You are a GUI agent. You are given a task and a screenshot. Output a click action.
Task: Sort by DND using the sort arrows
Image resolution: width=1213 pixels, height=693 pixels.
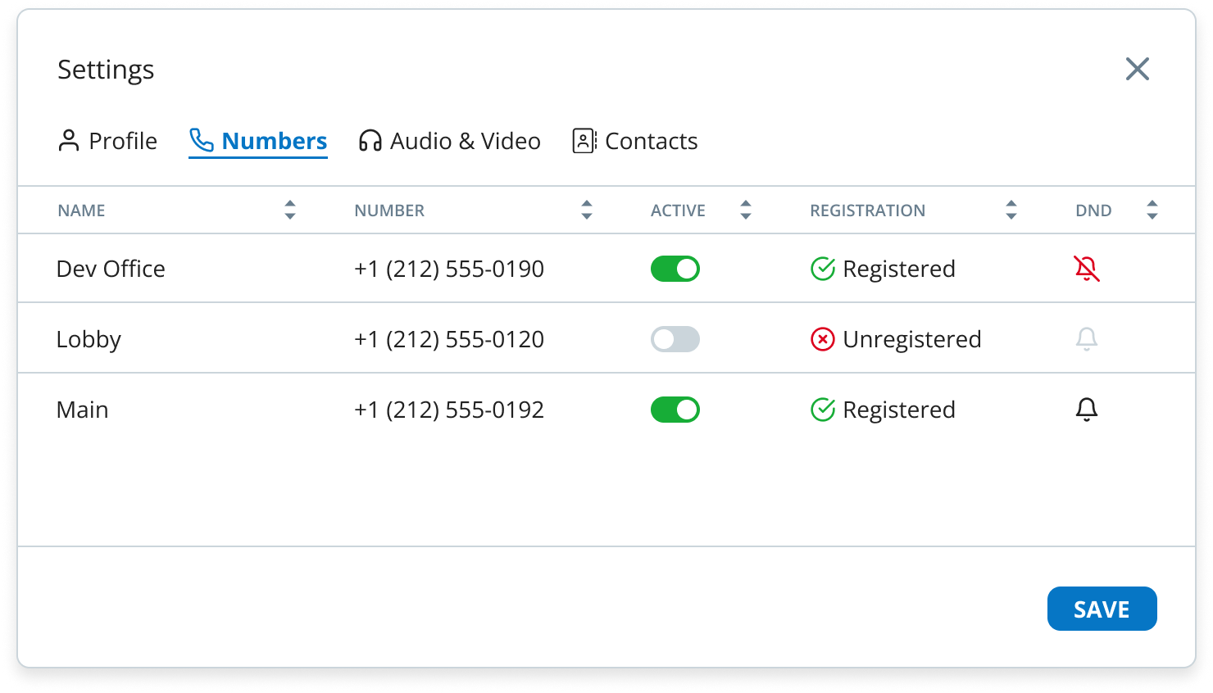coord(1152,210)
